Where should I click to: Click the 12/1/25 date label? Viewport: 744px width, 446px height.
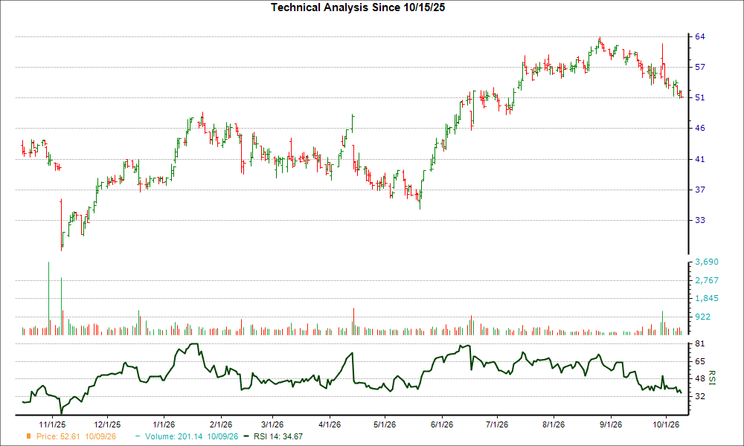pyautogui.click(x=107, y=424)
